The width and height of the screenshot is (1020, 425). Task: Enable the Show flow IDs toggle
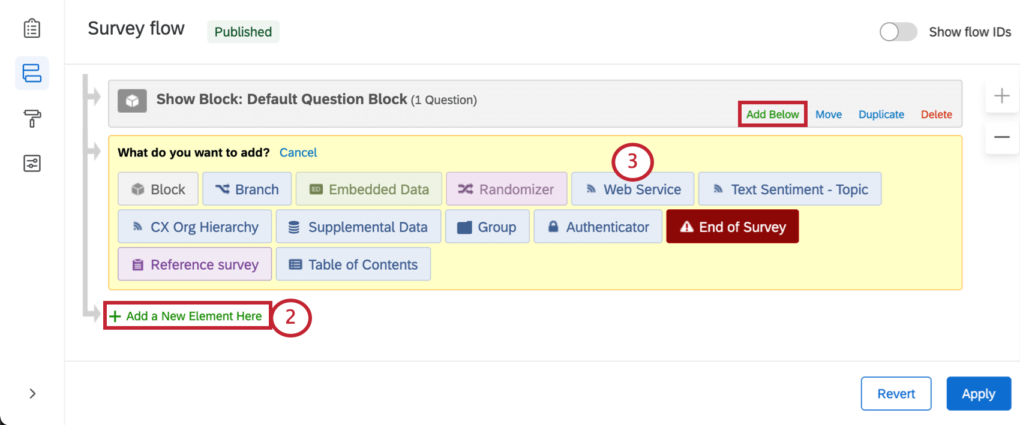pyautogui.click(x=897, y=32)
